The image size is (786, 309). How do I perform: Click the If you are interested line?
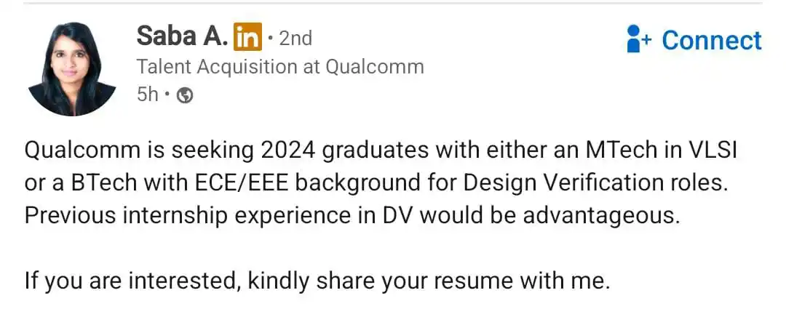[x=317, y=282]
